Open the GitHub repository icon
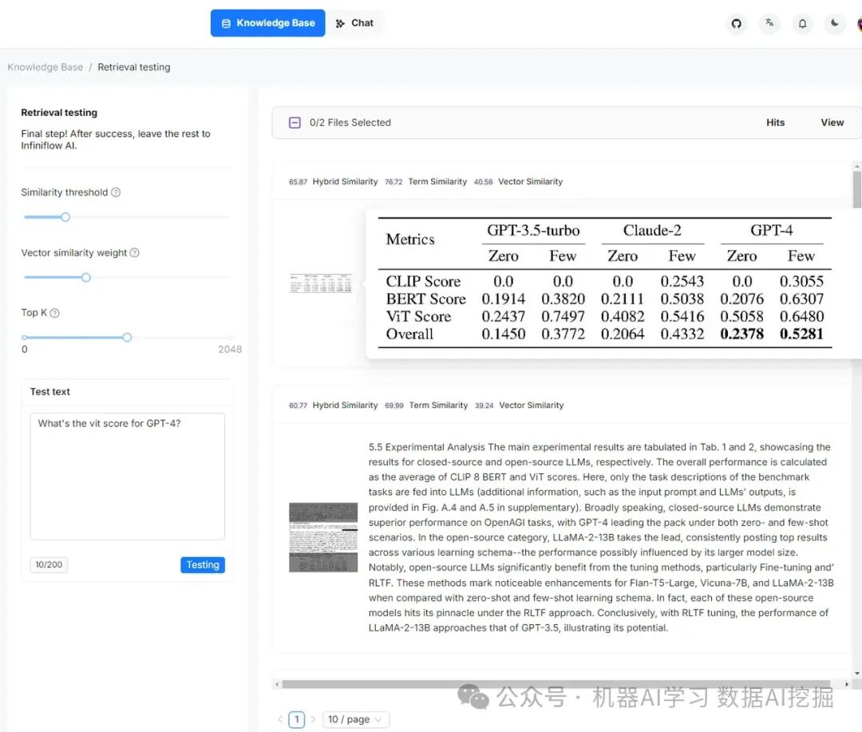This screenshot has height=732, width=862. click(736, 23)
